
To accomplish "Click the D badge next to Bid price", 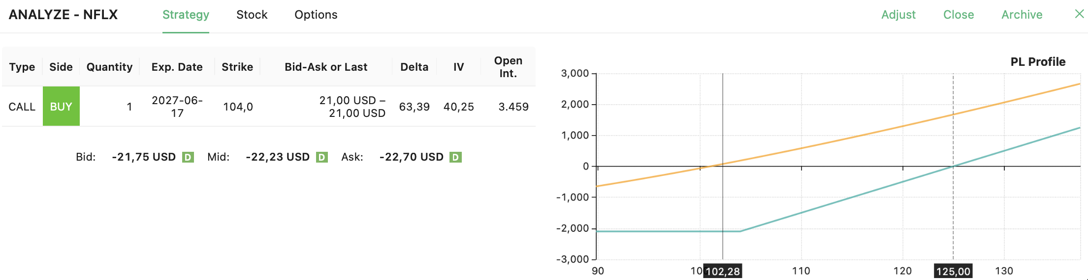I will [x=188, y=157].
